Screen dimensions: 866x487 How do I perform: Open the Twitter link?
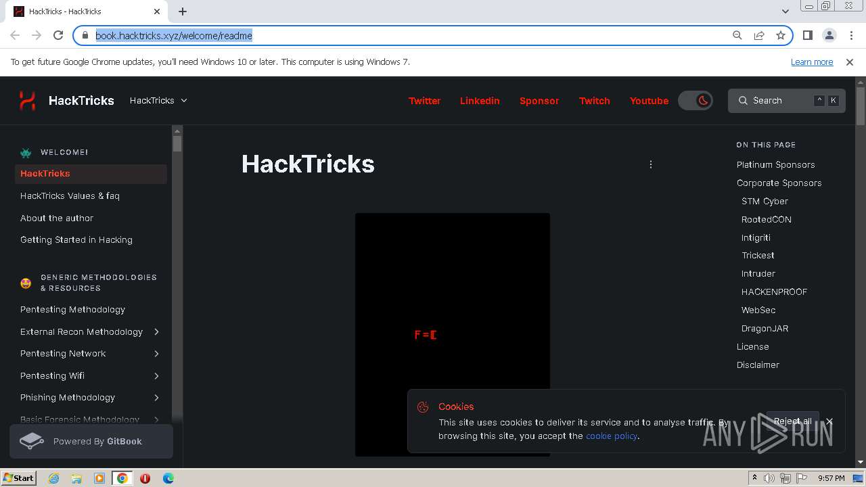(424, 101)
